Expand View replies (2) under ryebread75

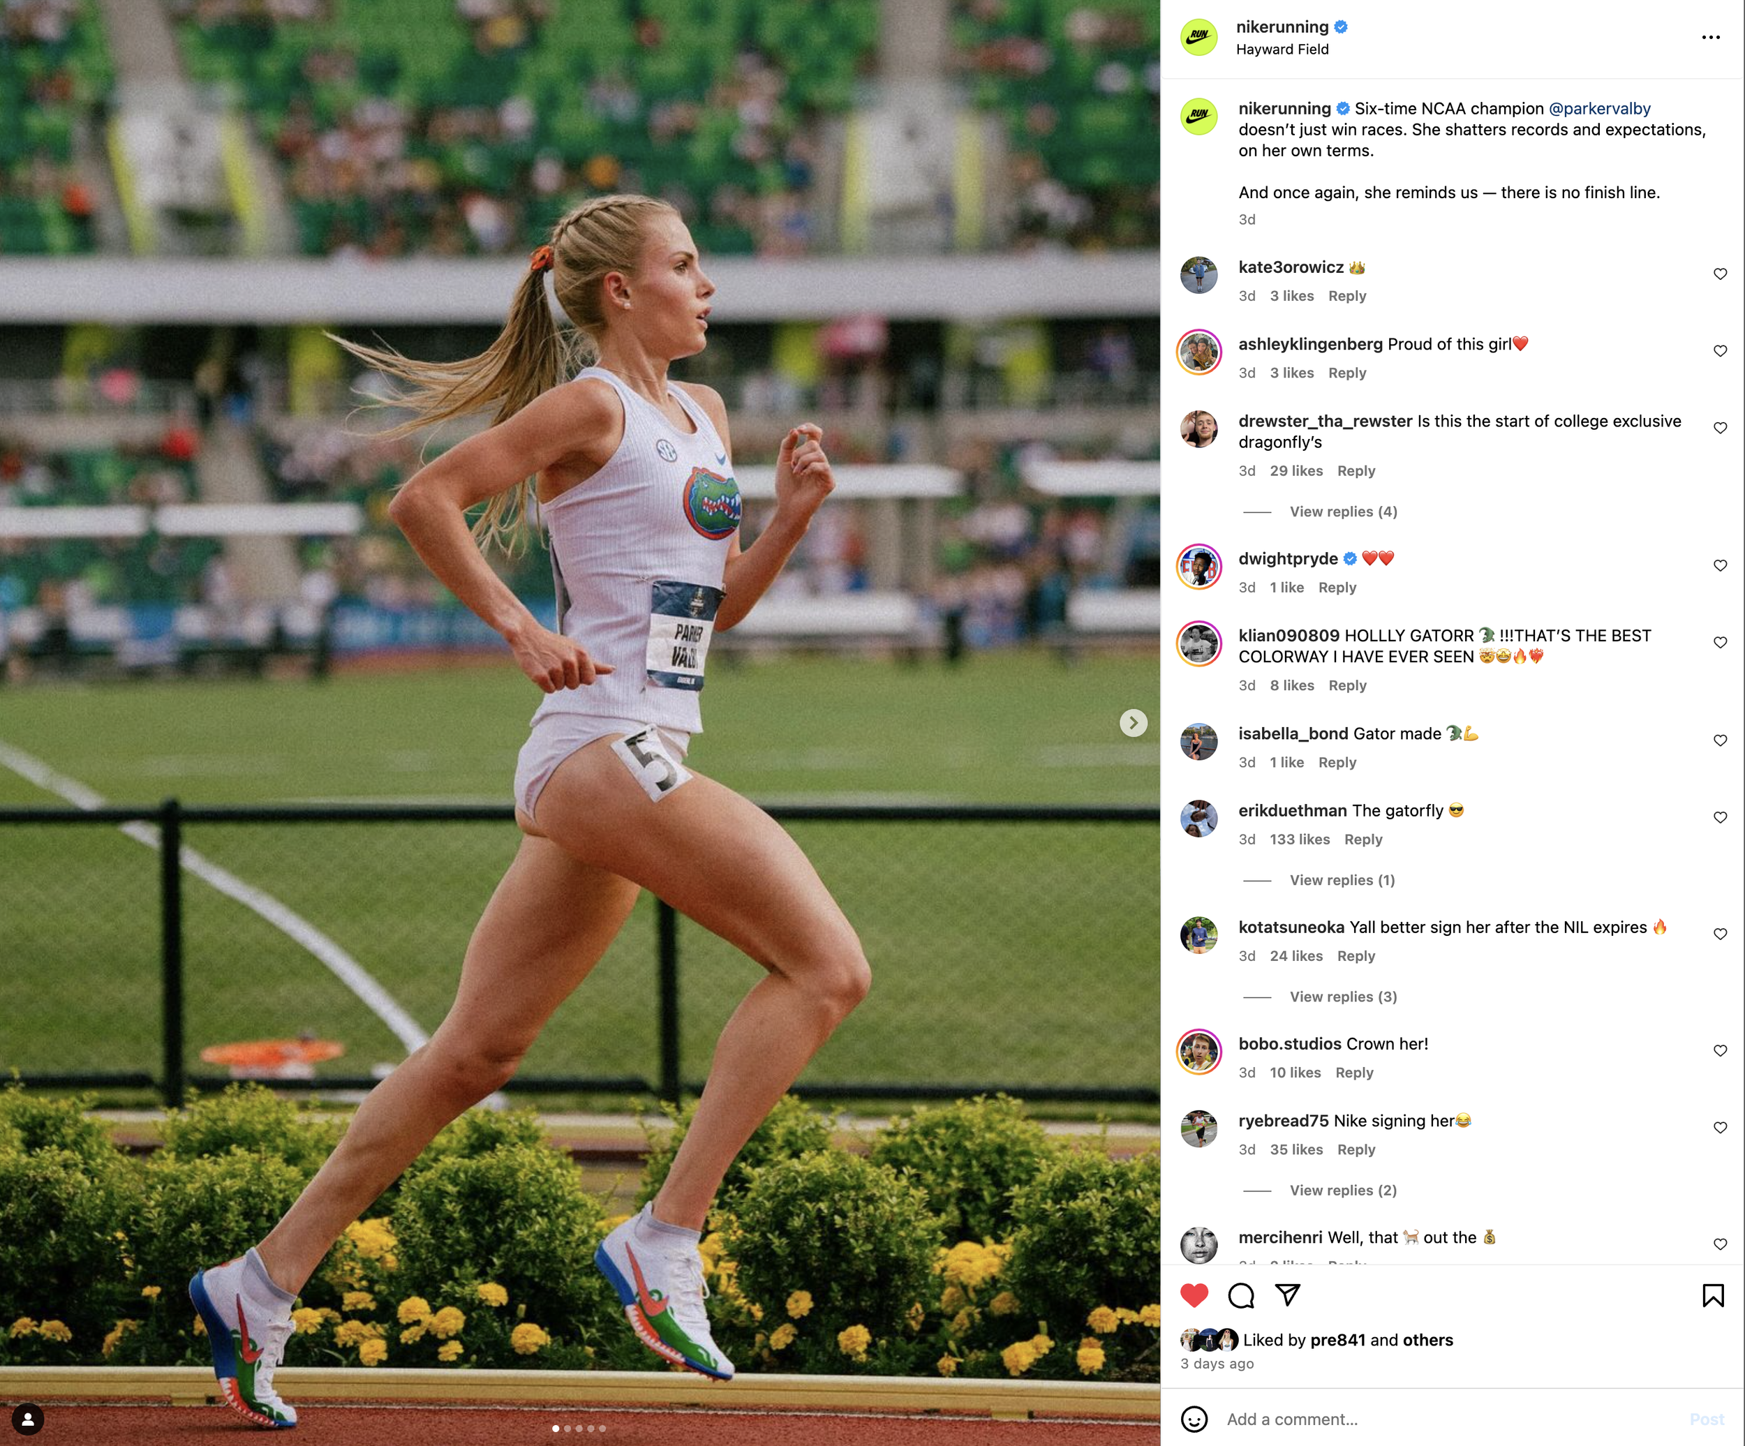[1343, 1190]
